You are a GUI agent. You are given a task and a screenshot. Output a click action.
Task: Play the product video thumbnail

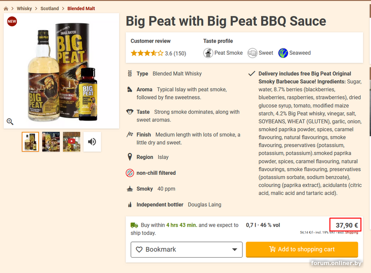(x=71, y=142)
